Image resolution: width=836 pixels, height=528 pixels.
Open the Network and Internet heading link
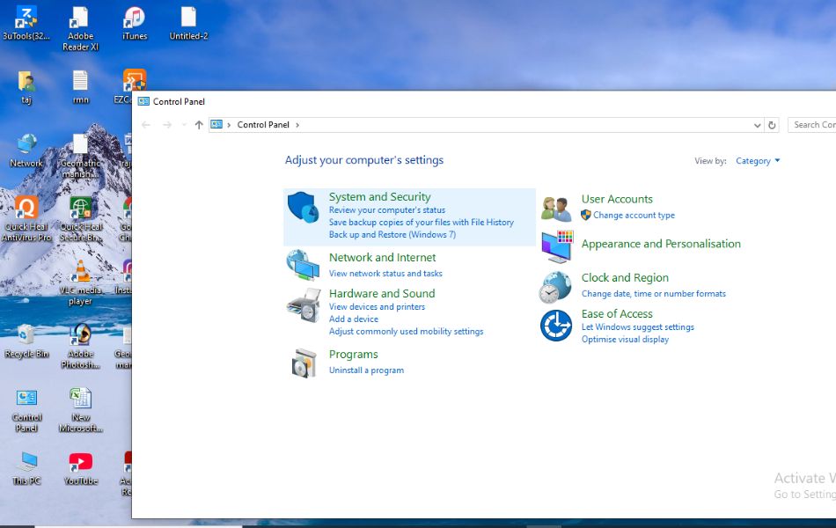pos(382,258)
